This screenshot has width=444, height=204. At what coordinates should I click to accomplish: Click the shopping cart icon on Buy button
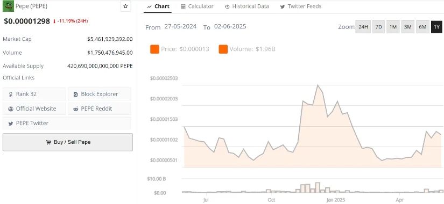(x=48, y=142)
